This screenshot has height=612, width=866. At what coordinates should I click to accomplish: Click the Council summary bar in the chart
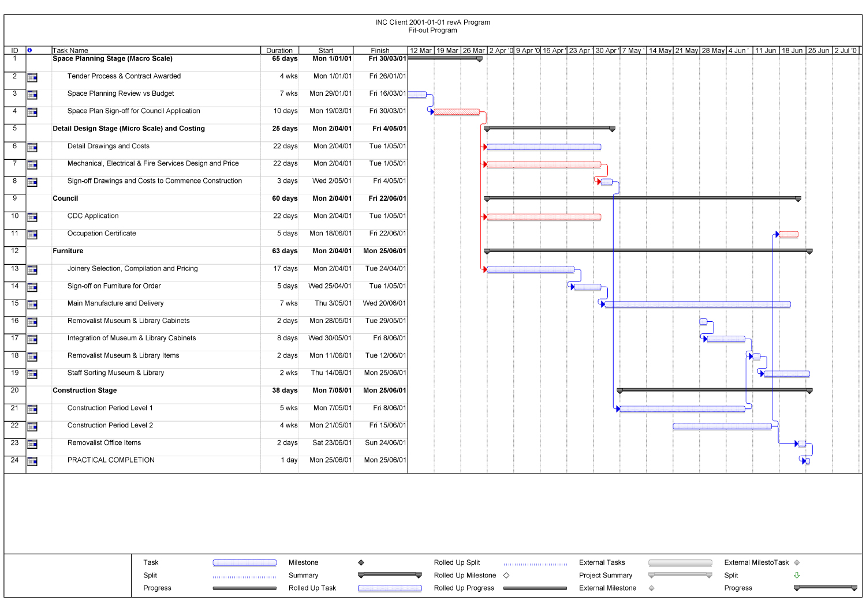[643, 198]
